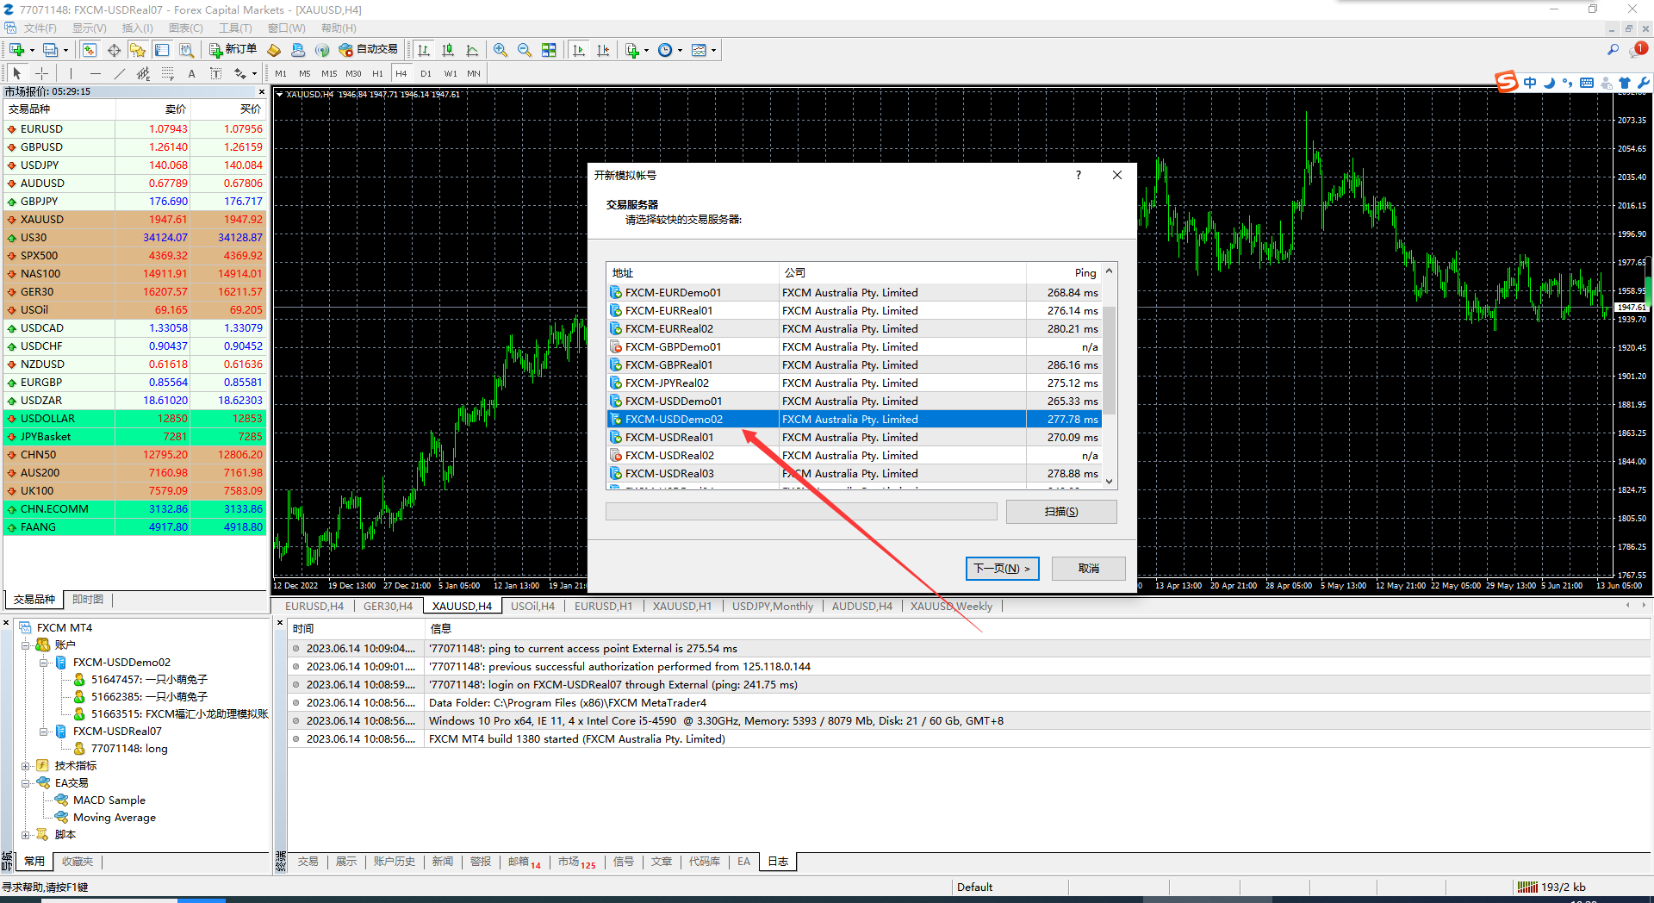This screenshot has height=903, width=1654.
Task: Toggle the chart auto scroll button
Action: tap(579, 50)
